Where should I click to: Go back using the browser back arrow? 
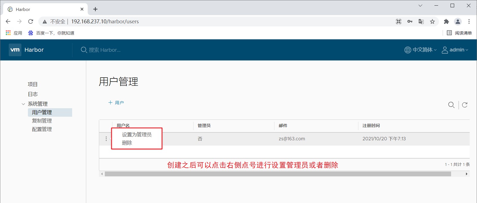[8, 21]
